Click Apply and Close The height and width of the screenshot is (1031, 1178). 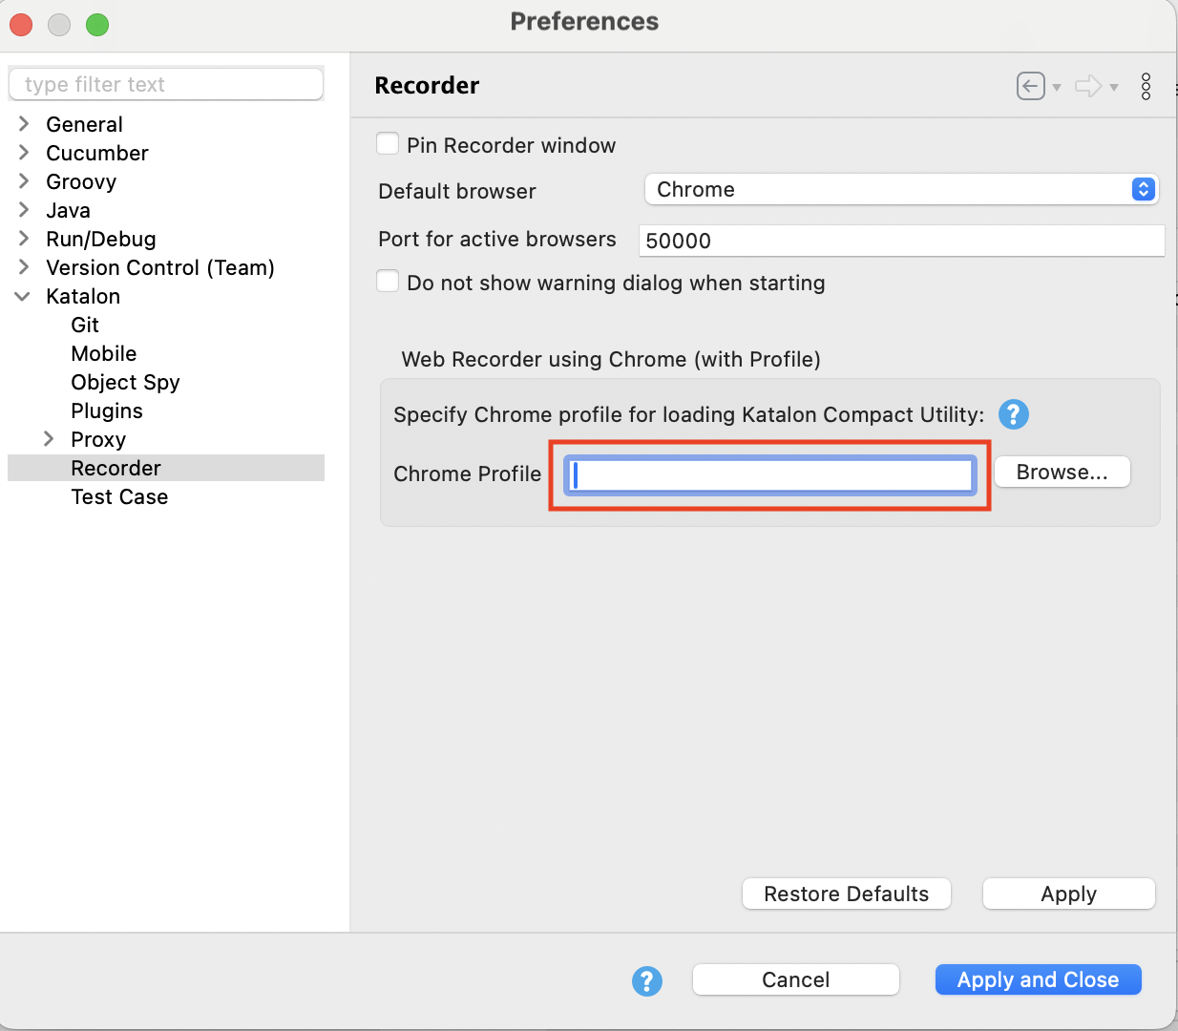coord(1038,979)
